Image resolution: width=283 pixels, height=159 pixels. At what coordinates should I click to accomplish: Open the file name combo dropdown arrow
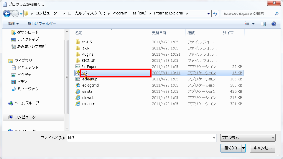214,138
